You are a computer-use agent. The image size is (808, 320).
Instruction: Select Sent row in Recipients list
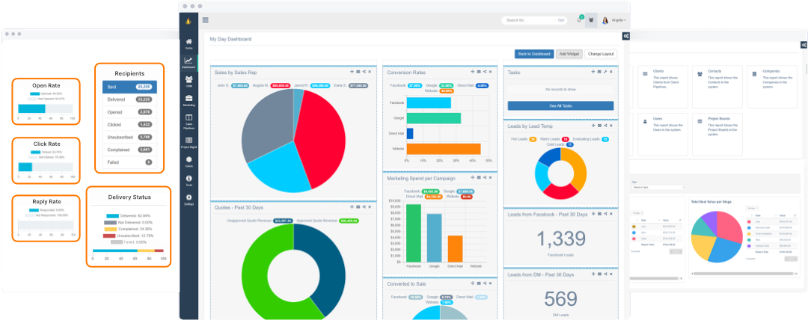pyautogui.click(x=130, y=87)
